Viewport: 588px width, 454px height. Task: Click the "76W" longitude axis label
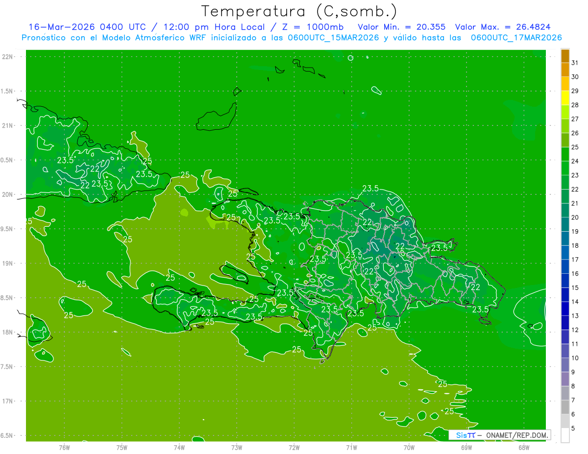(64, 448)
